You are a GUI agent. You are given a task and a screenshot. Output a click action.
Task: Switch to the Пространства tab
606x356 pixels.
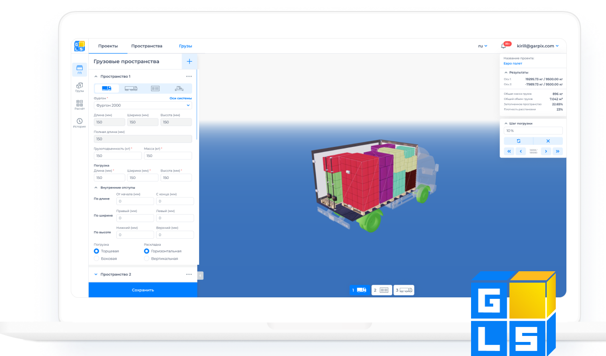point(146,46)
